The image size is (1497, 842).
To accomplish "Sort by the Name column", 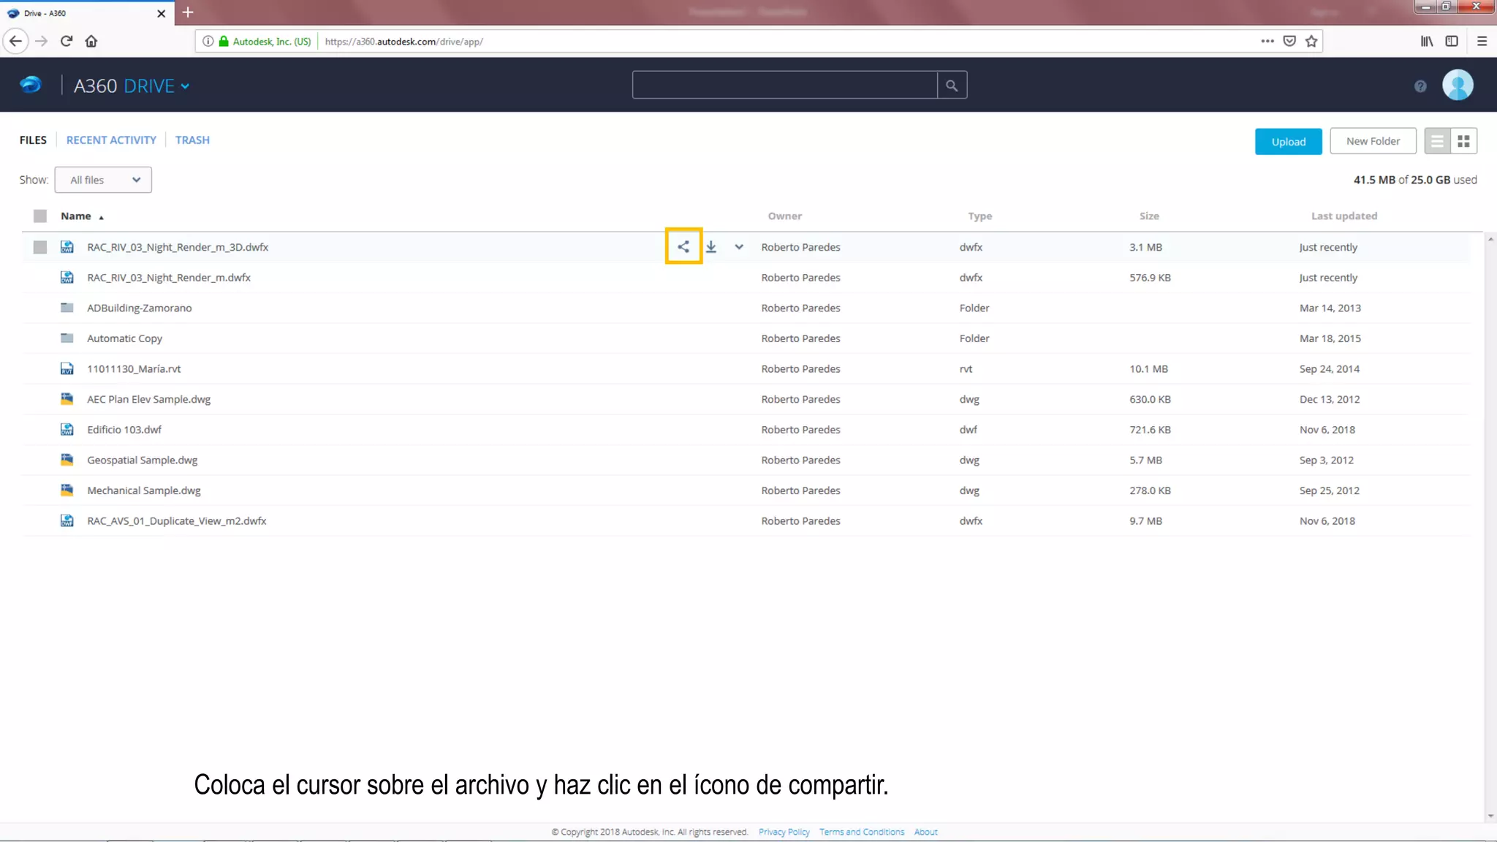I will pos(76,216).
